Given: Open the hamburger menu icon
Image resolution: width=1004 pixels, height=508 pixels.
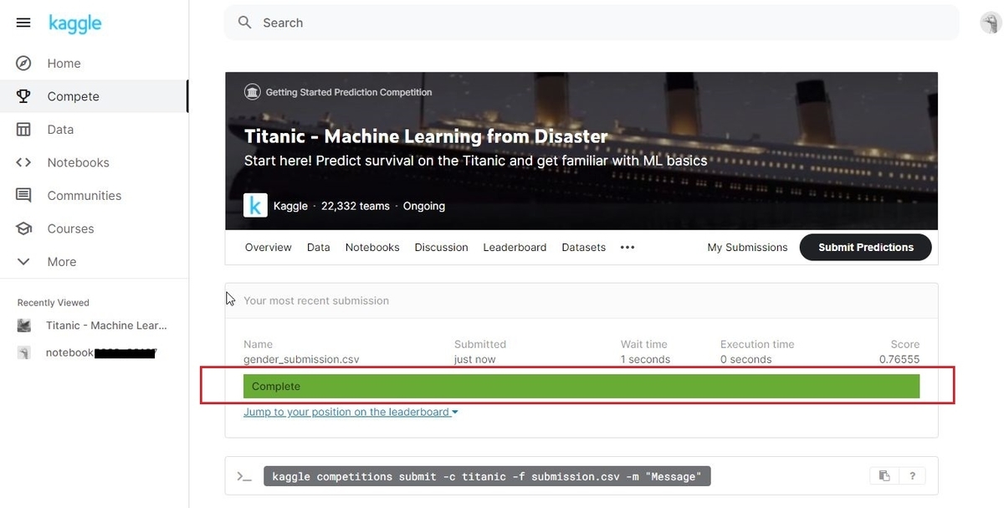Looking at the screenshot, I should coord(23,23).
